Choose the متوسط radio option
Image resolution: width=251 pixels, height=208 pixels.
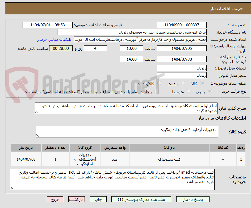pos(189,91)
